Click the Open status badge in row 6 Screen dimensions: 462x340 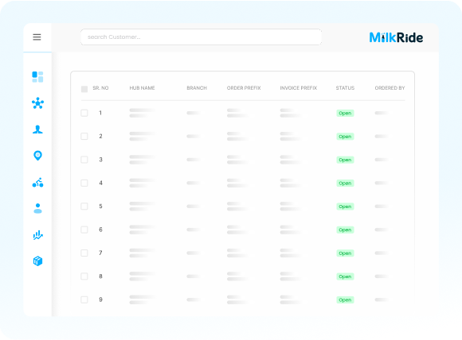point(345,230)
